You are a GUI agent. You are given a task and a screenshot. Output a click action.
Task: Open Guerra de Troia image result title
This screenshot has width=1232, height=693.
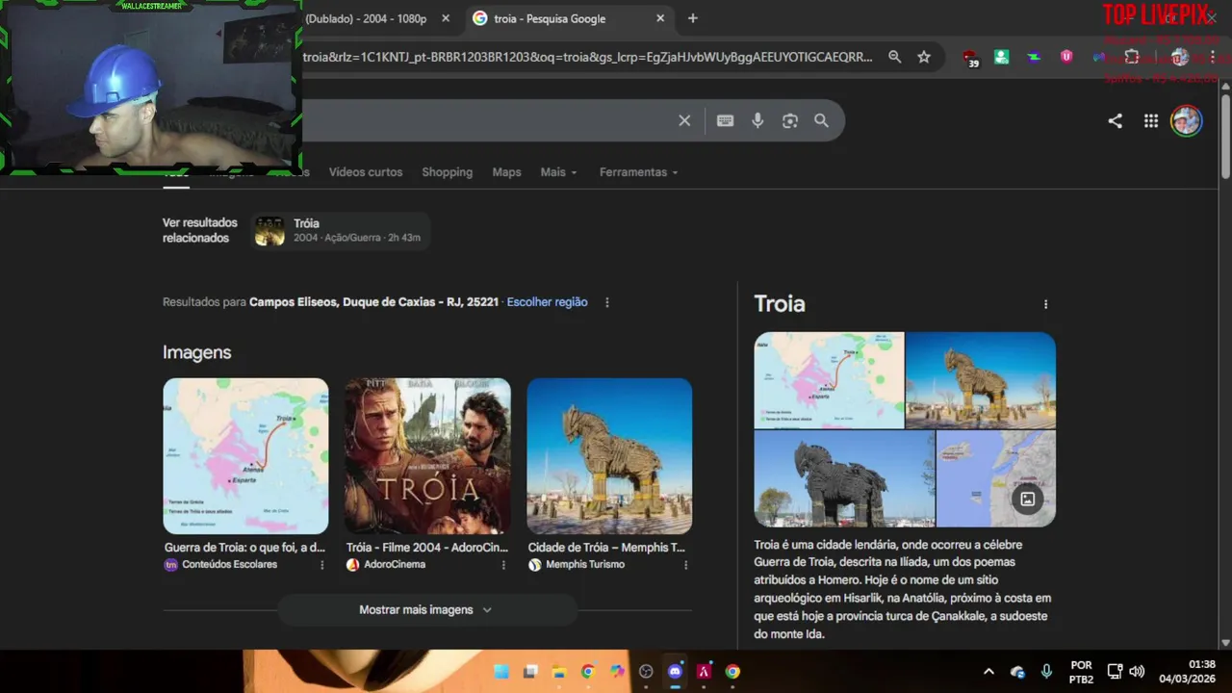[244, 548]
